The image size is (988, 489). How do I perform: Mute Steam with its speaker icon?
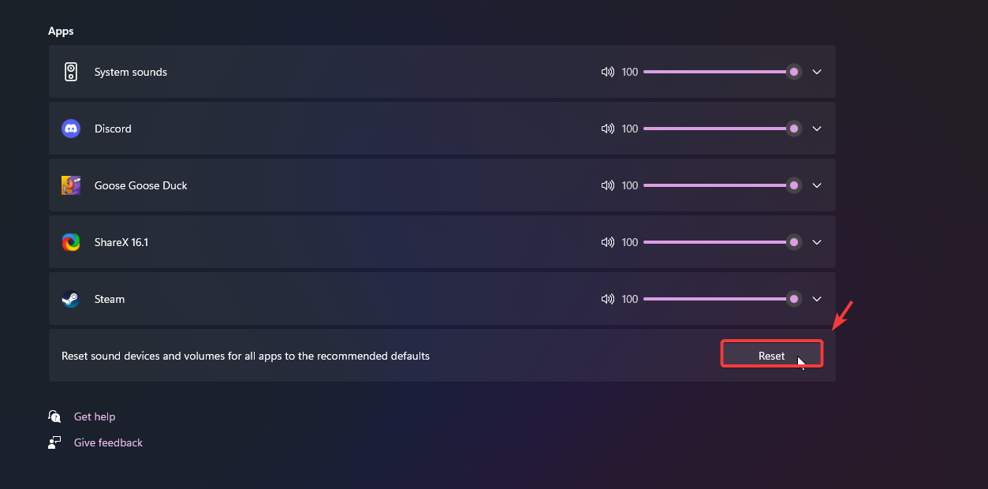pos(607,299)
